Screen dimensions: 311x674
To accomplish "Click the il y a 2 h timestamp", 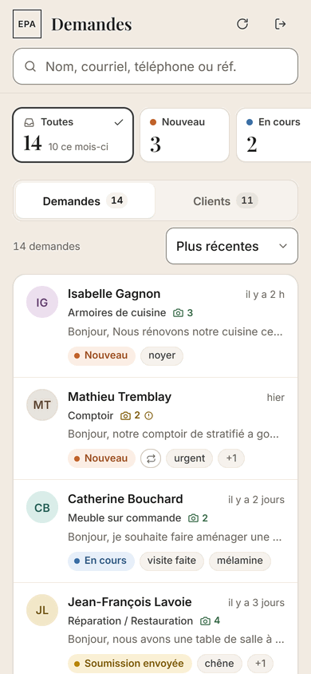I will click(x=265, y=295).
